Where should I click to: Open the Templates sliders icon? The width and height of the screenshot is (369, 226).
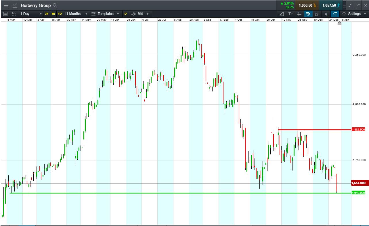(93, 14)
